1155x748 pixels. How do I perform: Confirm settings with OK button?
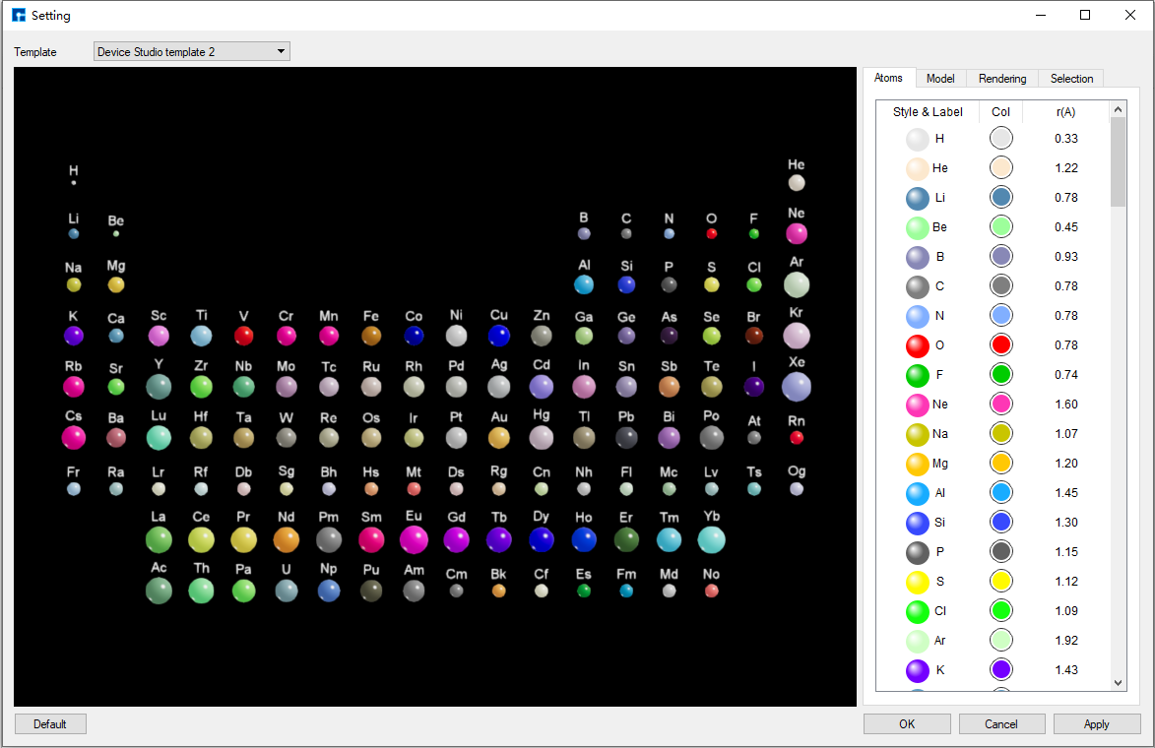907,724
